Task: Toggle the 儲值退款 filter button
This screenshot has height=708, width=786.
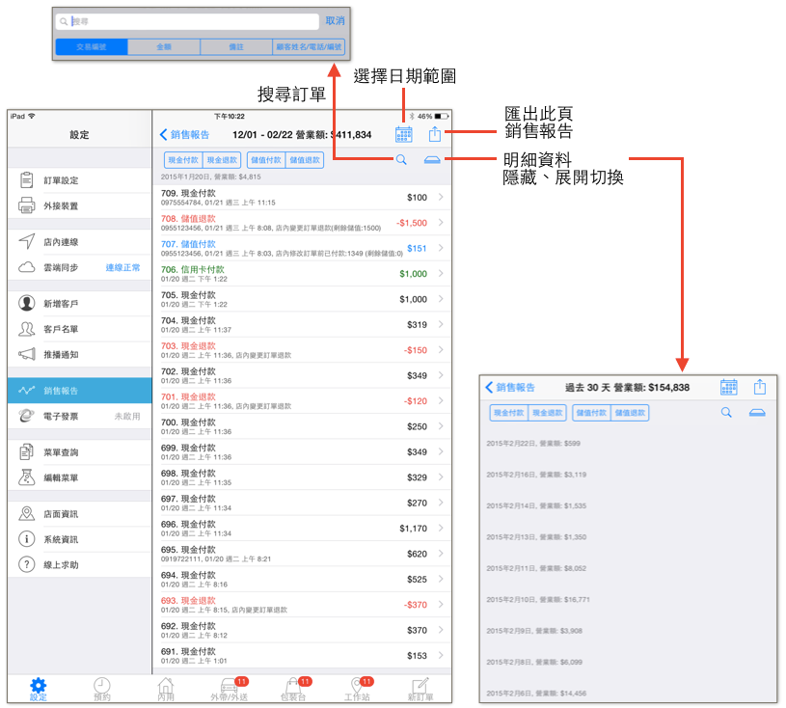Action: pyautogui.click(x=305, y=160)
